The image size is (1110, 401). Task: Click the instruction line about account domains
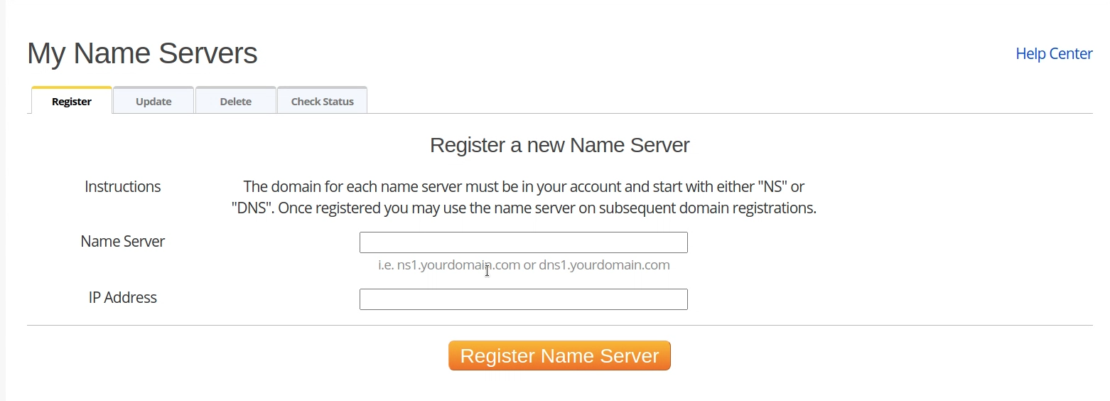click(x=524, y=186)
